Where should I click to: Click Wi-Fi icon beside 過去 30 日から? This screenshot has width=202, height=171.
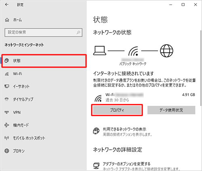(98, 98)
